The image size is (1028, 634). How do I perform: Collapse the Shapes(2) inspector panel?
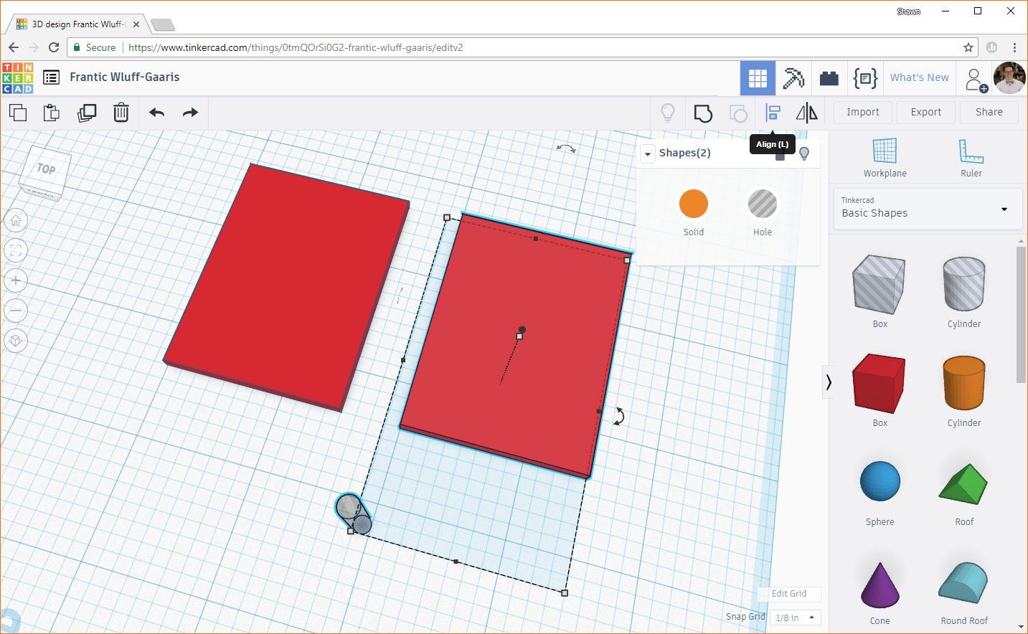click(x=648, y=153)
